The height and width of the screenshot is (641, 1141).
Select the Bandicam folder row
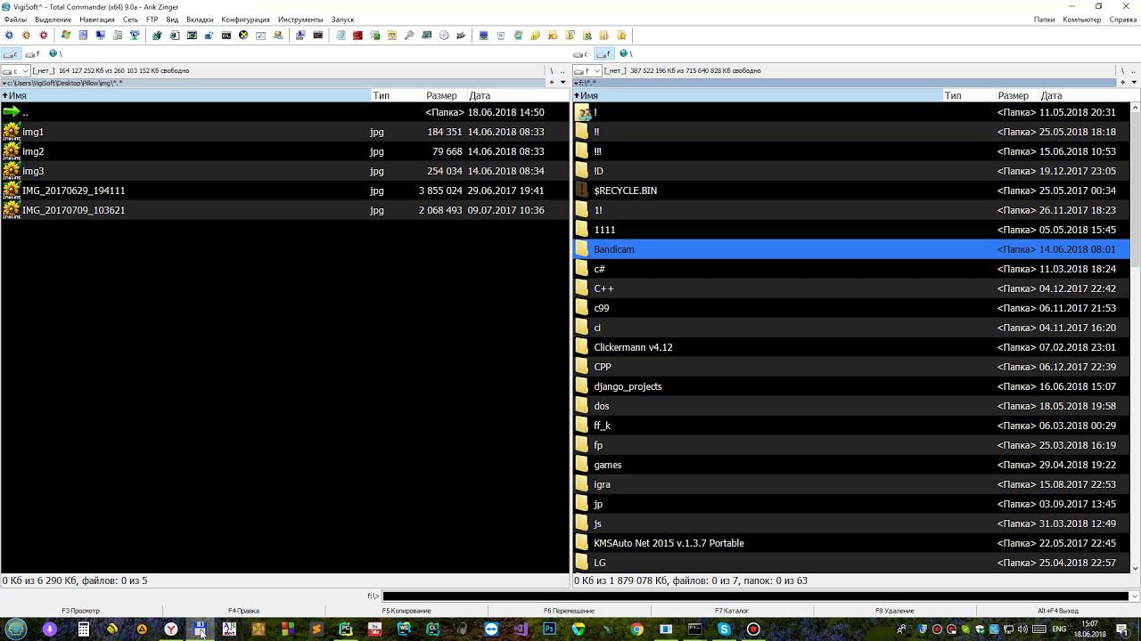(851, 249)
